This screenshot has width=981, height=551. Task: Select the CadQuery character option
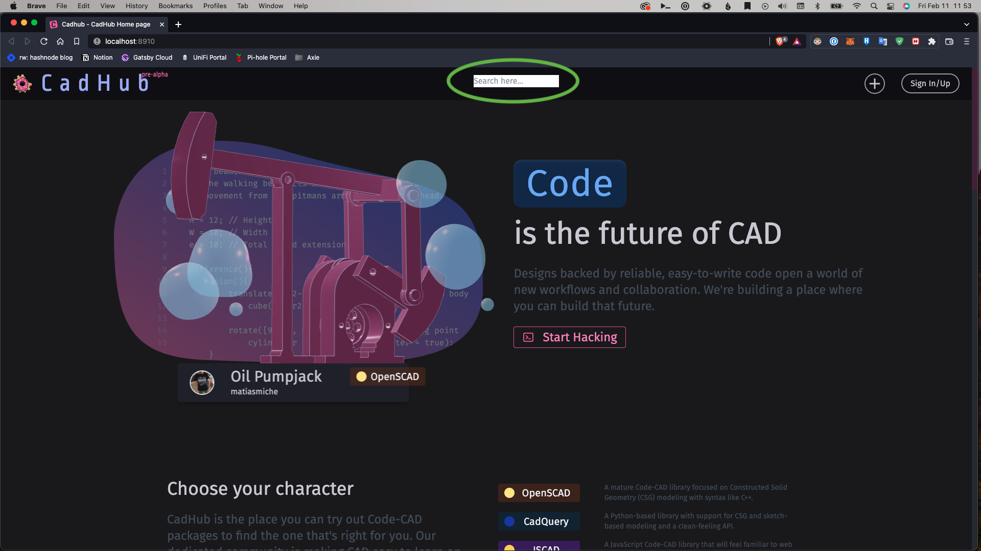539,521
